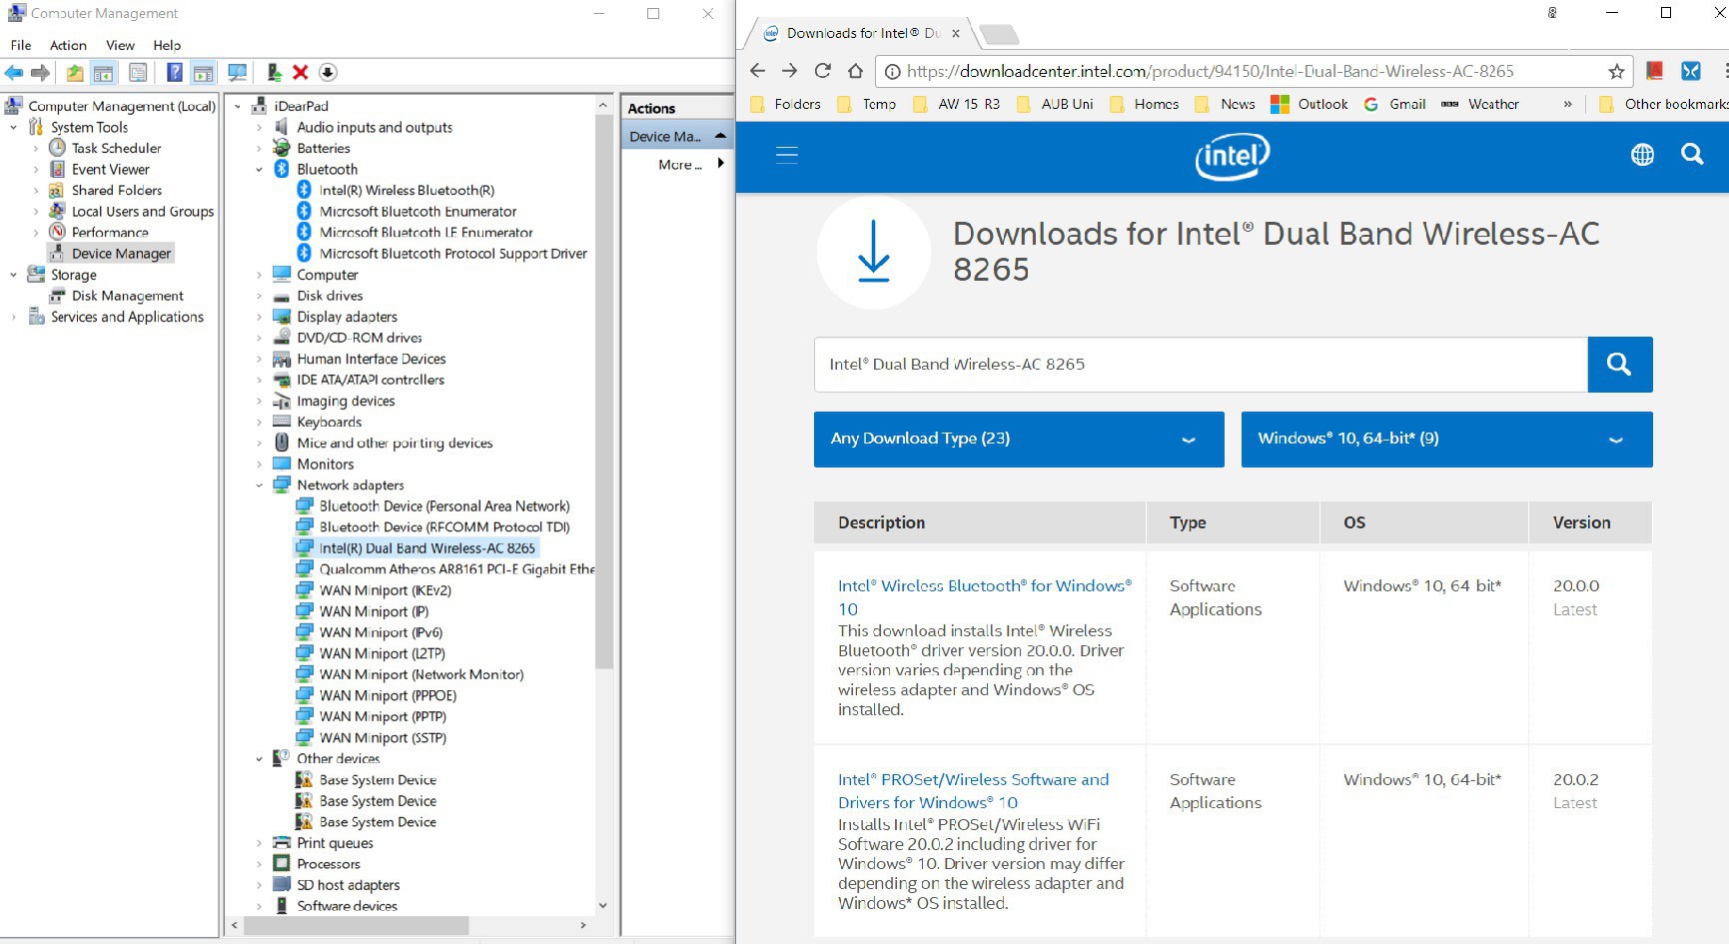Open the Gmail bookmark
1729x944 pixels.
pyautogui.click(x=1394, y=104)
